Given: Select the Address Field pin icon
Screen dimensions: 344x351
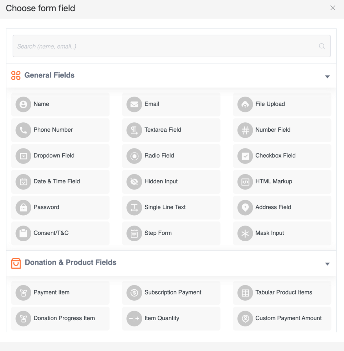Looking at the screenshot, I should (x=245, y=207).
